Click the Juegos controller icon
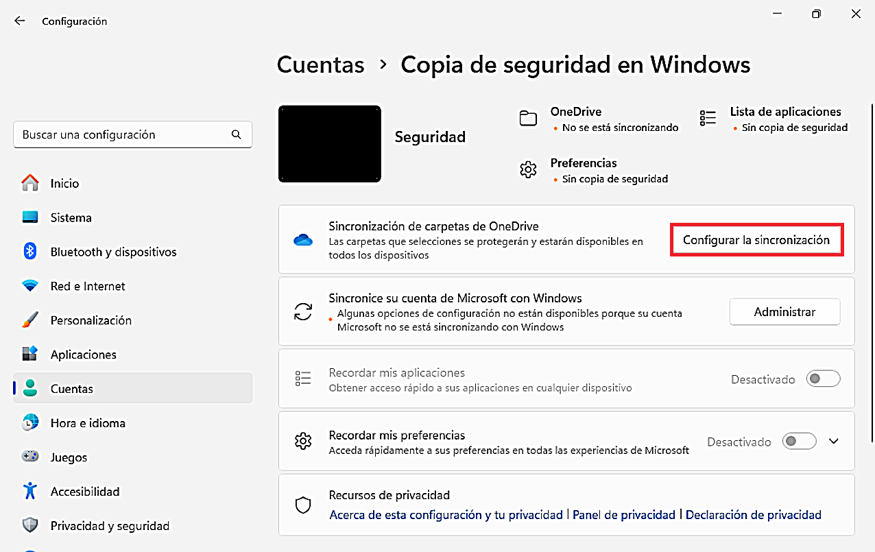The width and height of the screenshot is (875, 552). click(30, 457)
